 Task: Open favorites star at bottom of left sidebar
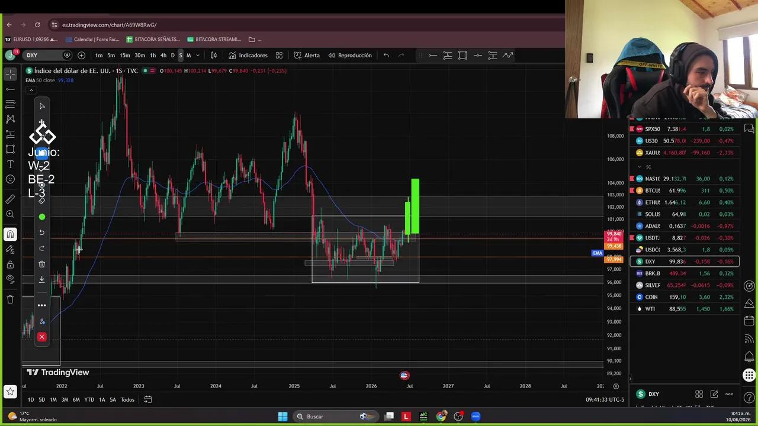(x=10, y=391)
